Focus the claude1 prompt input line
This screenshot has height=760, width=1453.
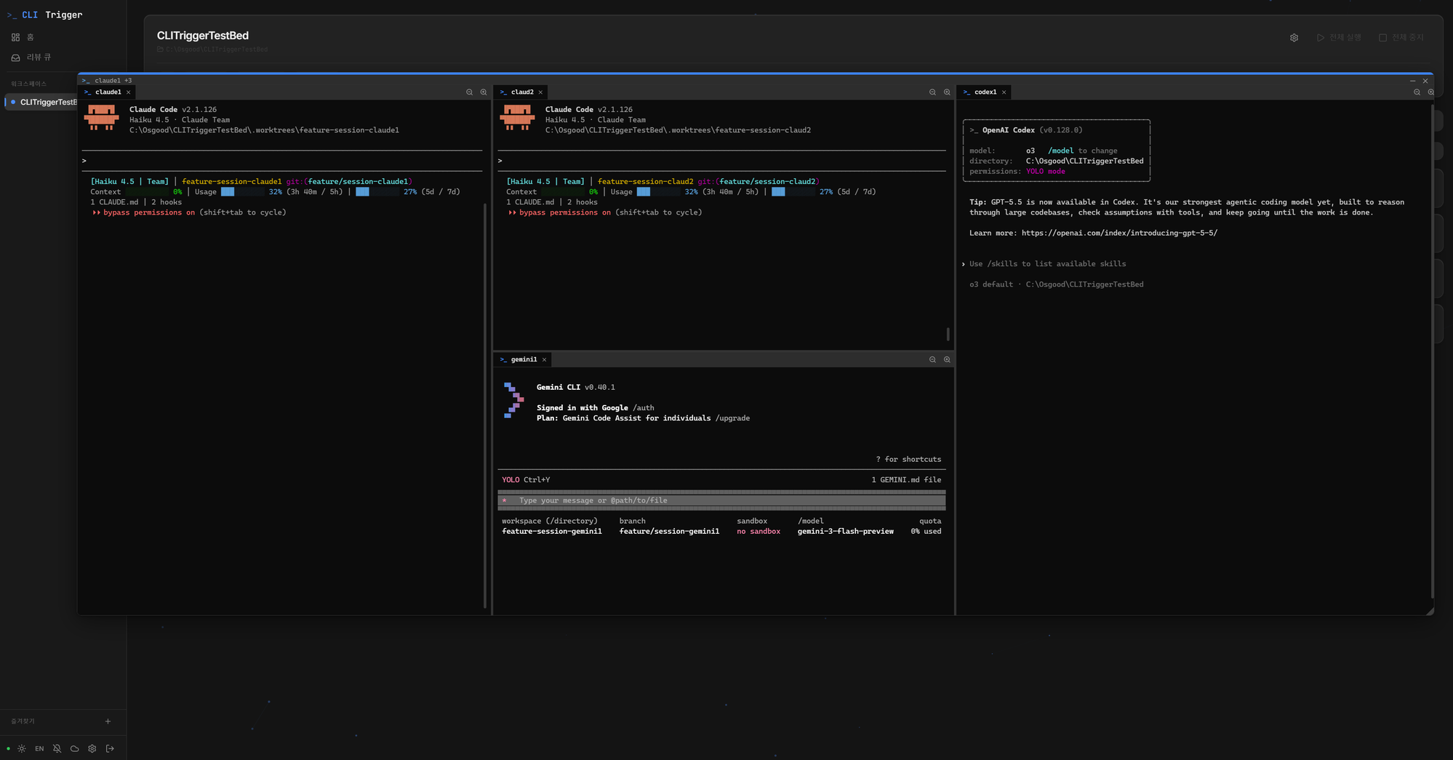coord(282,161)
